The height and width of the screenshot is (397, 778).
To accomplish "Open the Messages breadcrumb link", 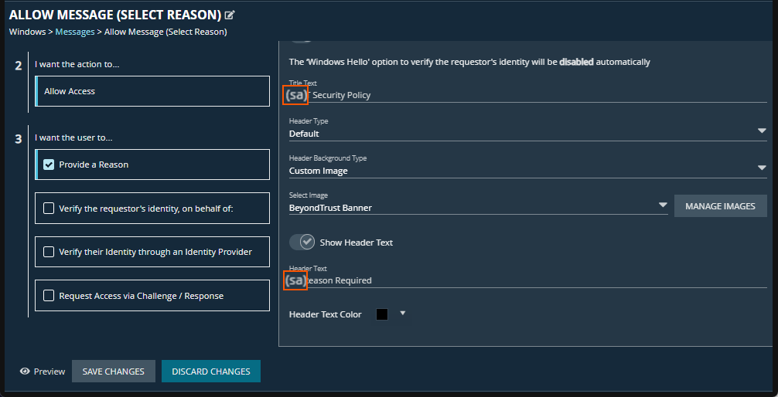I will 75,32.
